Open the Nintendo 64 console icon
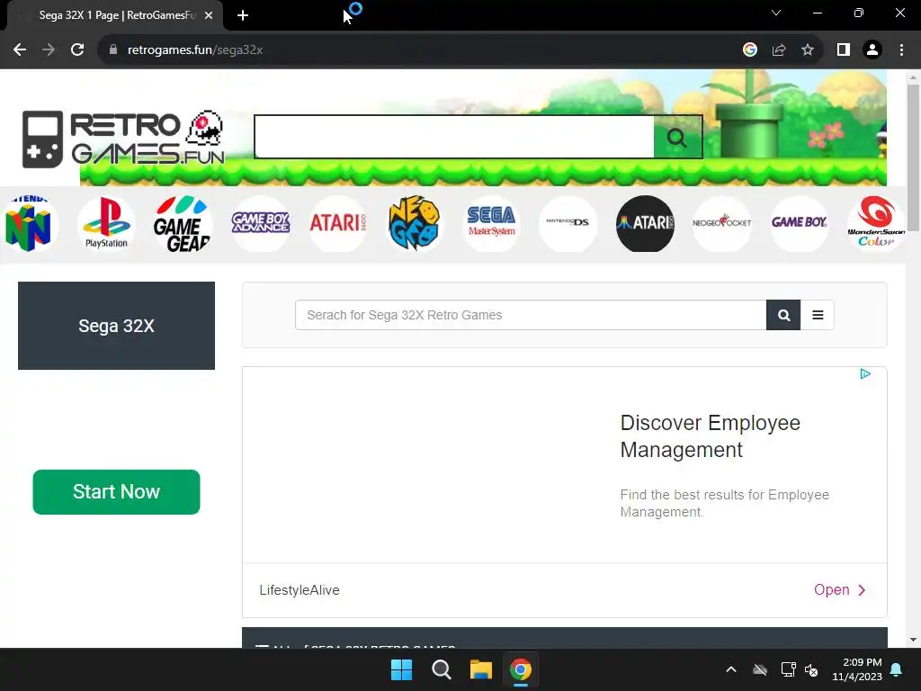The height and width of the screenshot is (691, 921). pyautogui.click(x=29, y=224)
